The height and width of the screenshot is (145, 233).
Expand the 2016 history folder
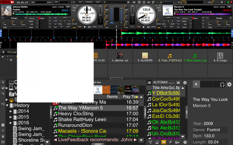pos(10,123)
